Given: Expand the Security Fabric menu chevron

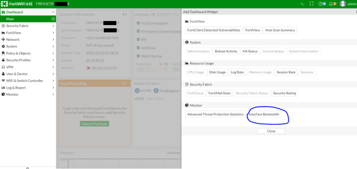Looking at the screenshot, I should coord(53,26).
